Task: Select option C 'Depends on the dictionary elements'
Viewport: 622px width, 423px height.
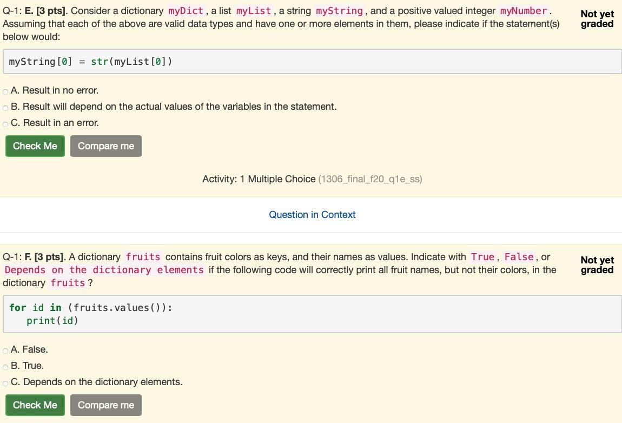Action: pyautogui.click(x=5, y=383)
